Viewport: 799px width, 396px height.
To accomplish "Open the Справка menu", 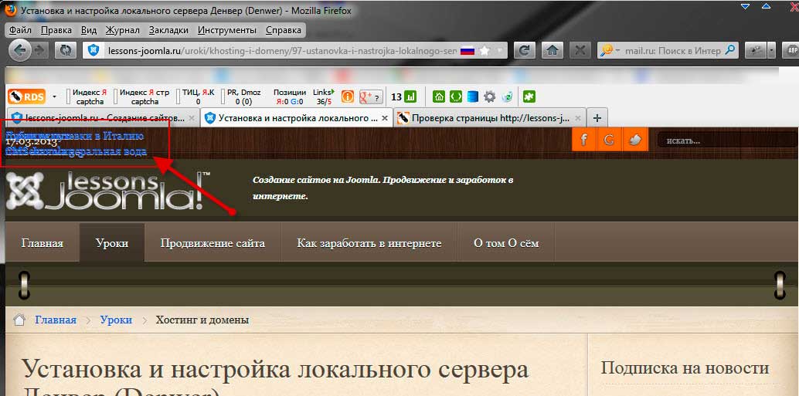I will click(284, 30).
